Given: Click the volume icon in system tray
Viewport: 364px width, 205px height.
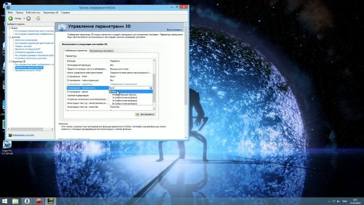Looking at the screenshot, I should click(x=338, y=201).
